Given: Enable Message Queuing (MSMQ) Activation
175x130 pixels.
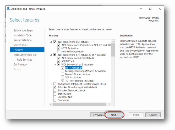Looking at the screenshot, I should (62, 71).
